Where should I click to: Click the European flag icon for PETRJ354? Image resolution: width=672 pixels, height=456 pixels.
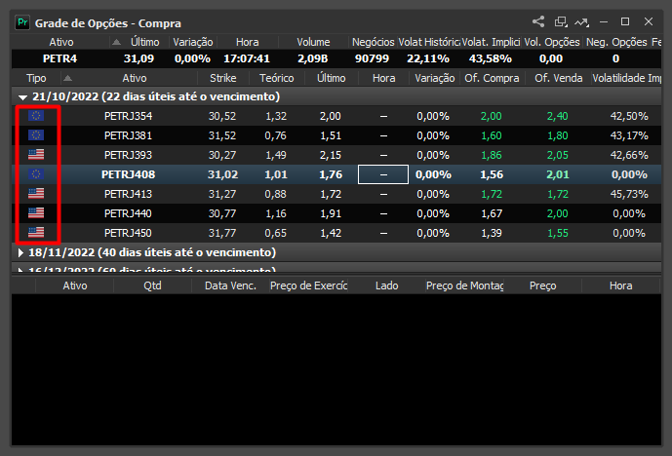pos(36,116)
